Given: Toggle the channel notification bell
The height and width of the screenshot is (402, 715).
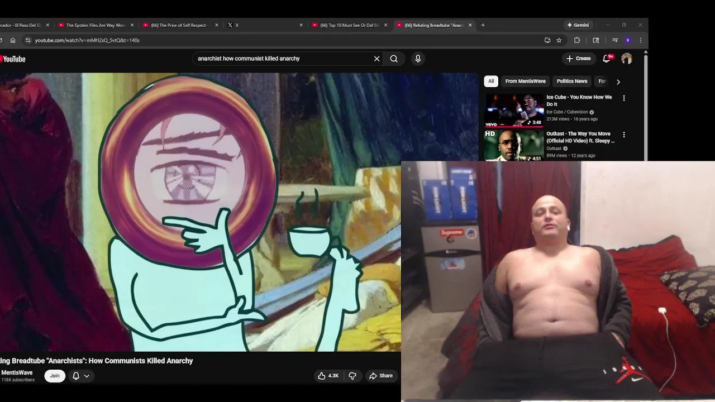Looking at the screenshot, I should point(76,376).
